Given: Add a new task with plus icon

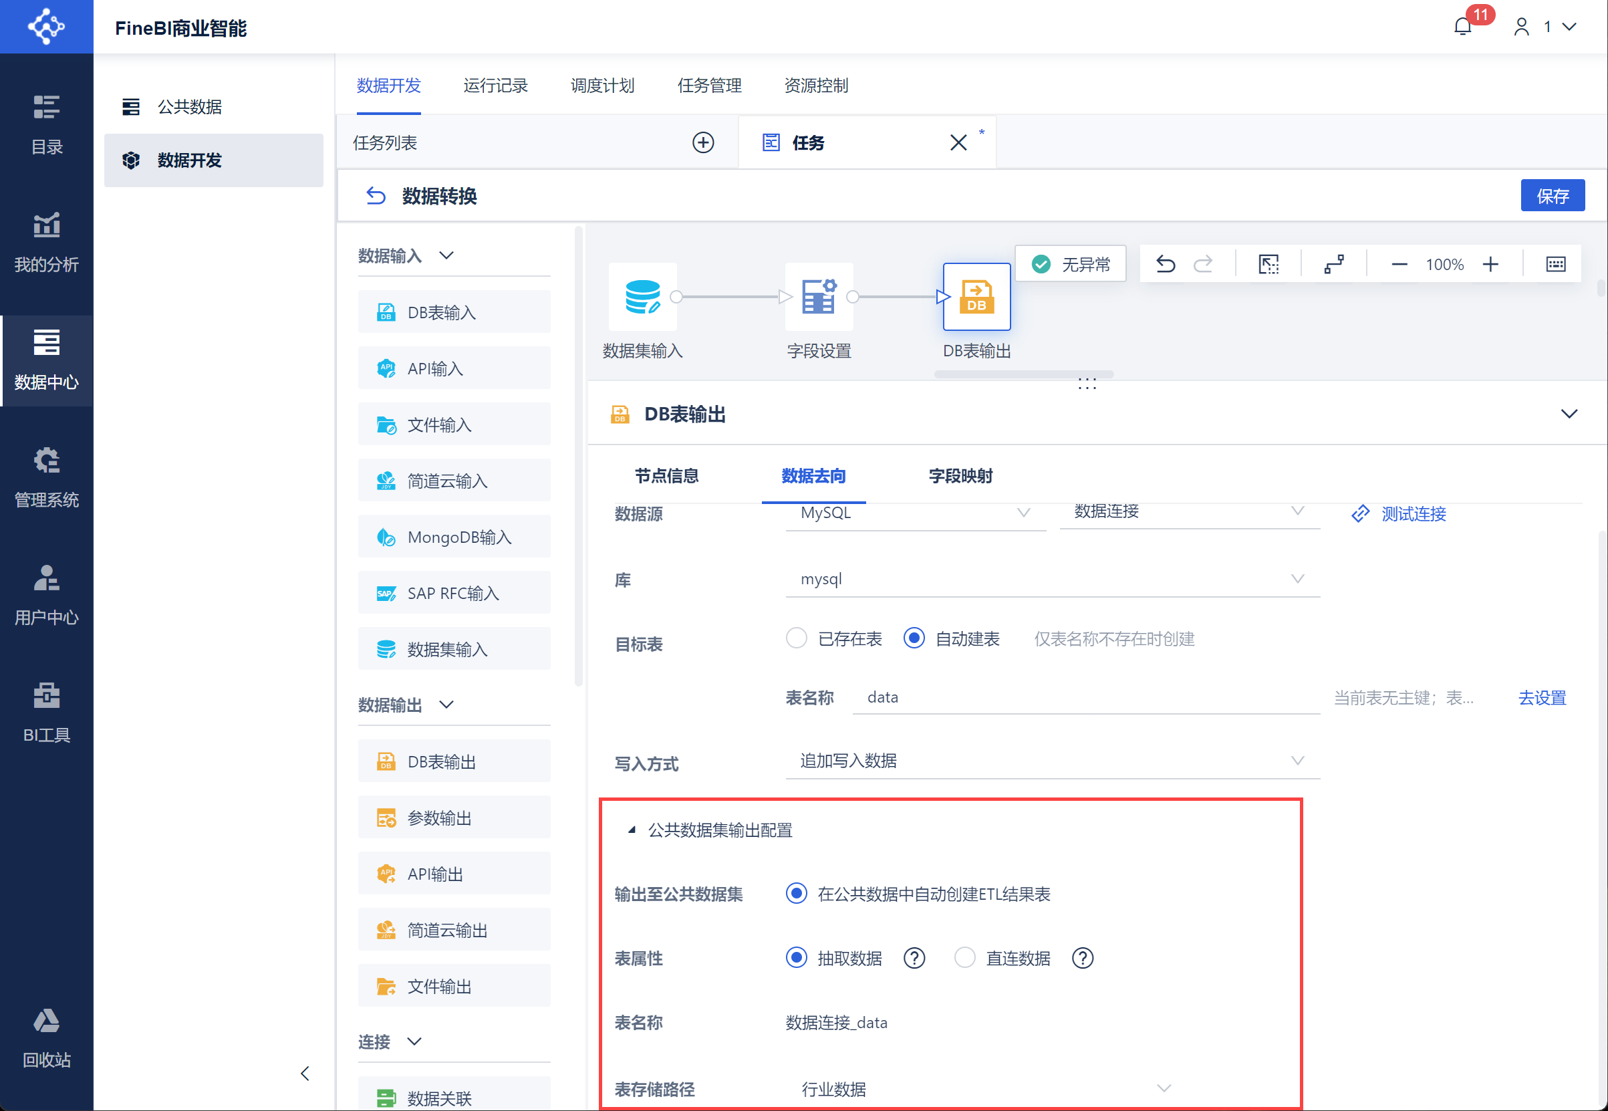Looking at the screenshot, I should tap(704, 142).
